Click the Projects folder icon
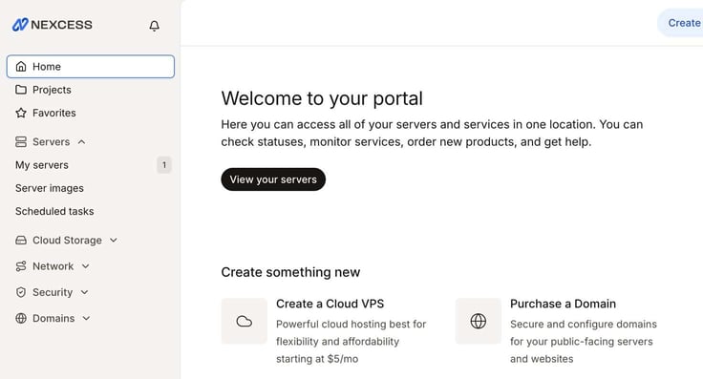Screen dimensions: 703x379 tap(21, 90)
